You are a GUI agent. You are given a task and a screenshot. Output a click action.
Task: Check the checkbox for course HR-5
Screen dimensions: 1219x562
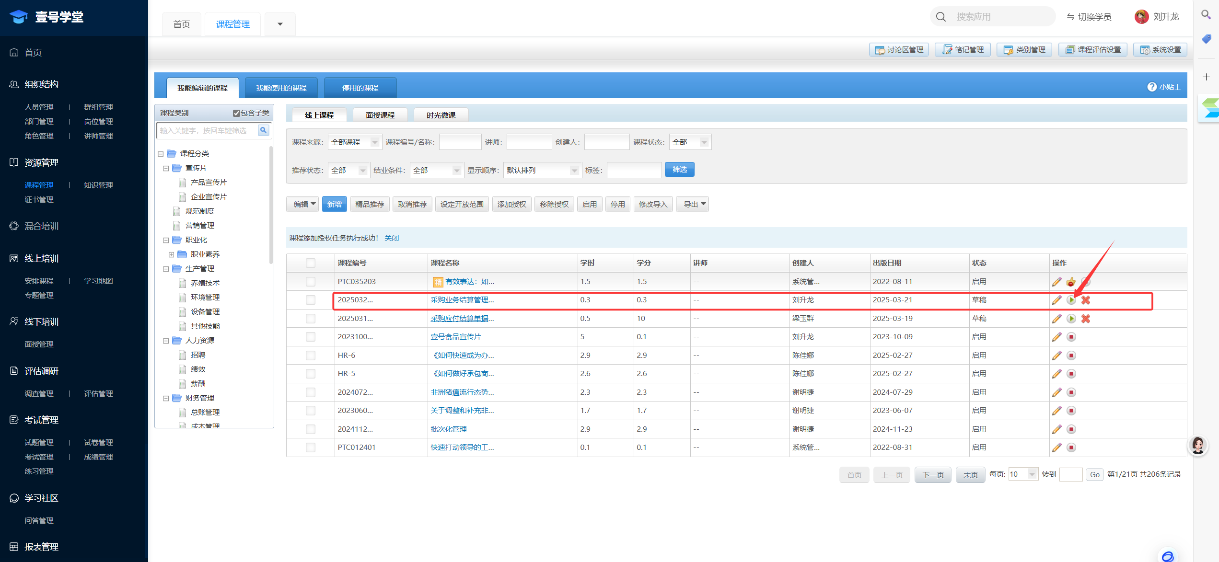311,374
